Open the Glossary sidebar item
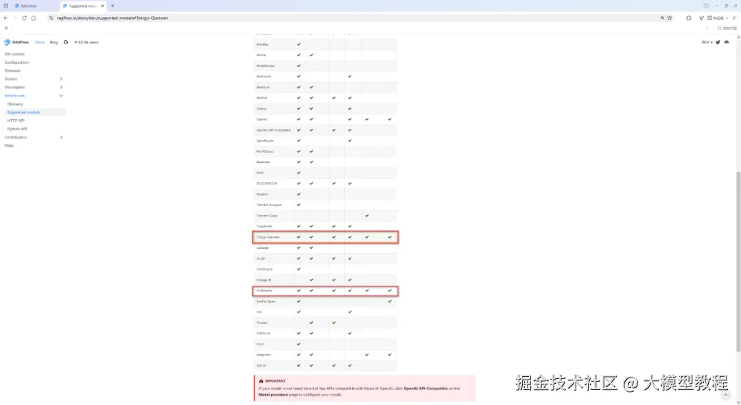 [15, 104]
